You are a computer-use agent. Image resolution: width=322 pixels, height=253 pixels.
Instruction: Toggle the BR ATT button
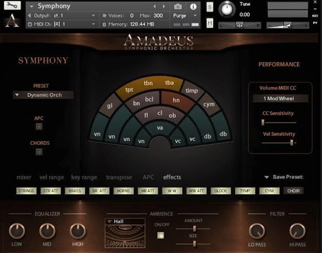pyautogui.click(x=99, y=191)
